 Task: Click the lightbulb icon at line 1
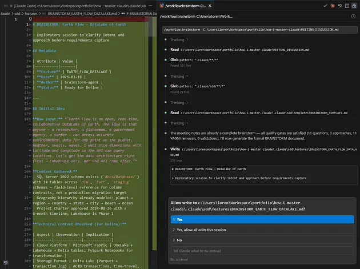30,19
